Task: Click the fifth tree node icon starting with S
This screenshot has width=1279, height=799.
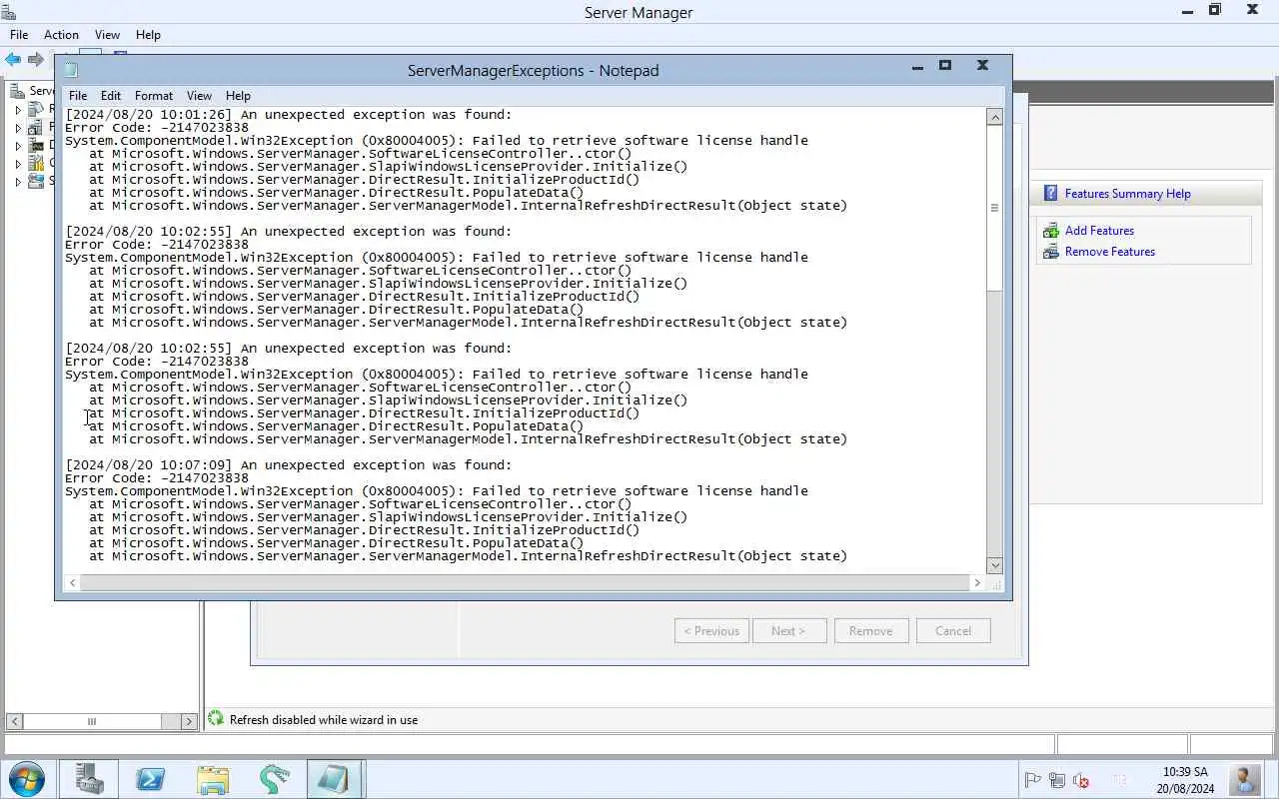Action: click(x=36, y=181)
